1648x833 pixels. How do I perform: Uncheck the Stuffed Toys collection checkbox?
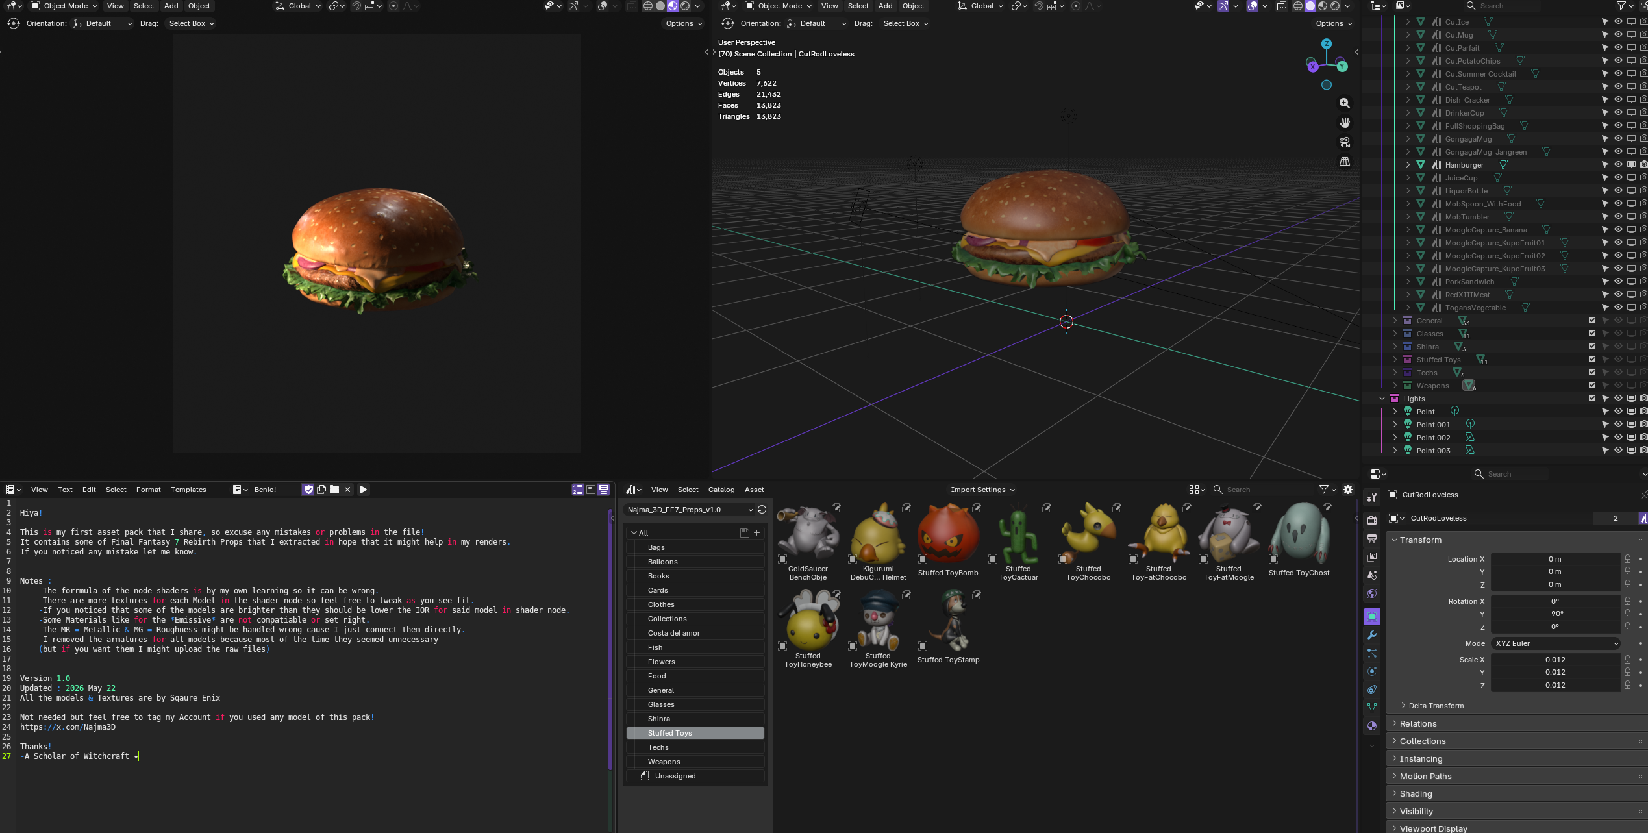(1592, 360)
